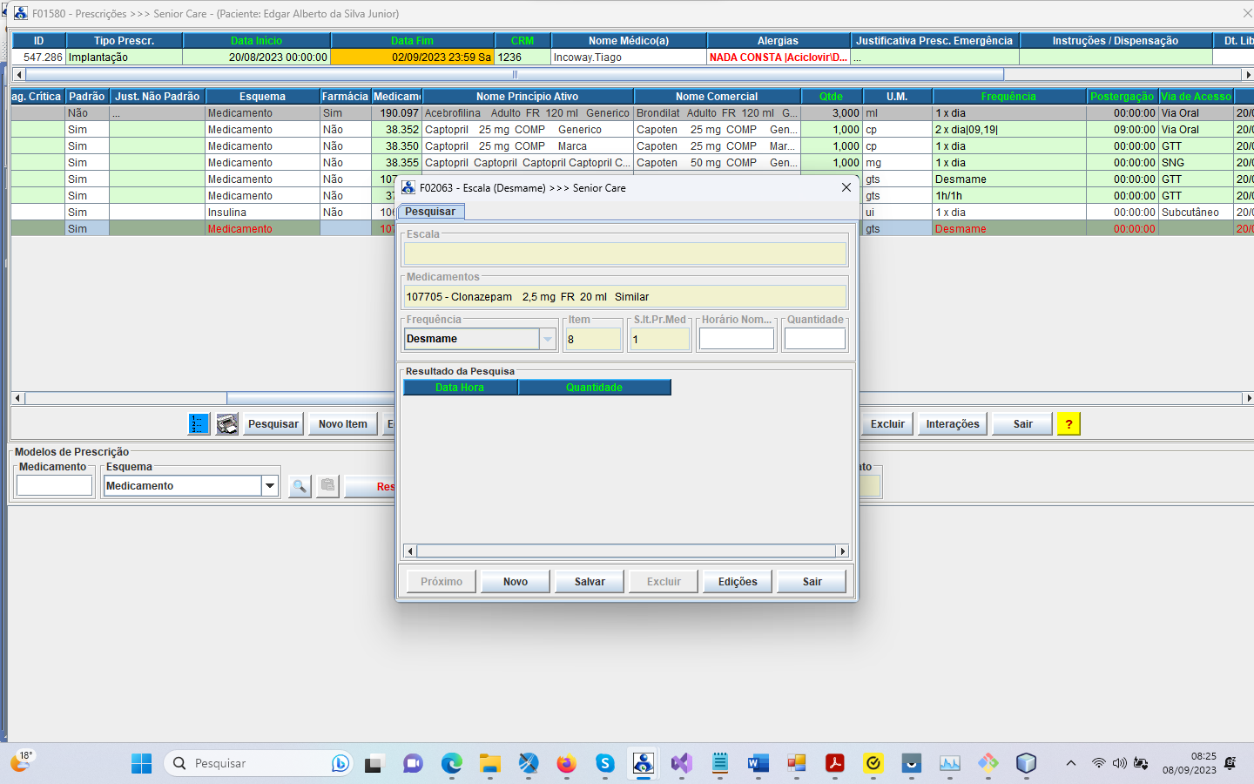The image size is (1254, 784).
Task: Click the Interações button
Action: (952, 424)
